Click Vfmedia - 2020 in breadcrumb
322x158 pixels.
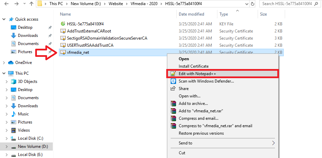144,4
